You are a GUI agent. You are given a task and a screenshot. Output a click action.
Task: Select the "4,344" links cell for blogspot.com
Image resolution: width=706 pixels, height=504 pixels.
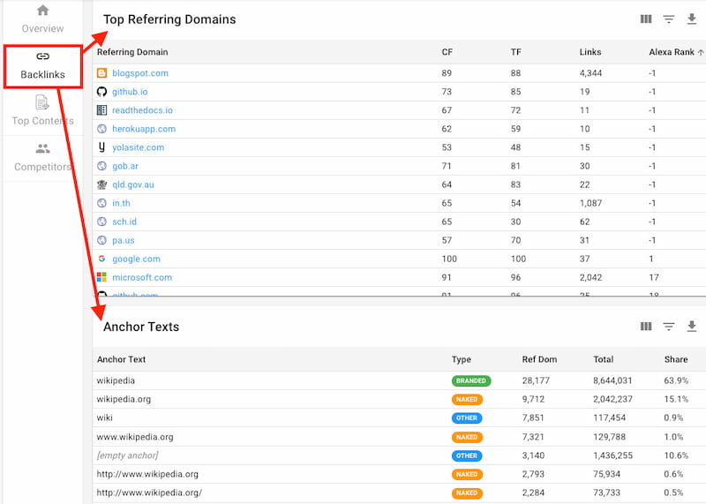(x=590, y=73)
